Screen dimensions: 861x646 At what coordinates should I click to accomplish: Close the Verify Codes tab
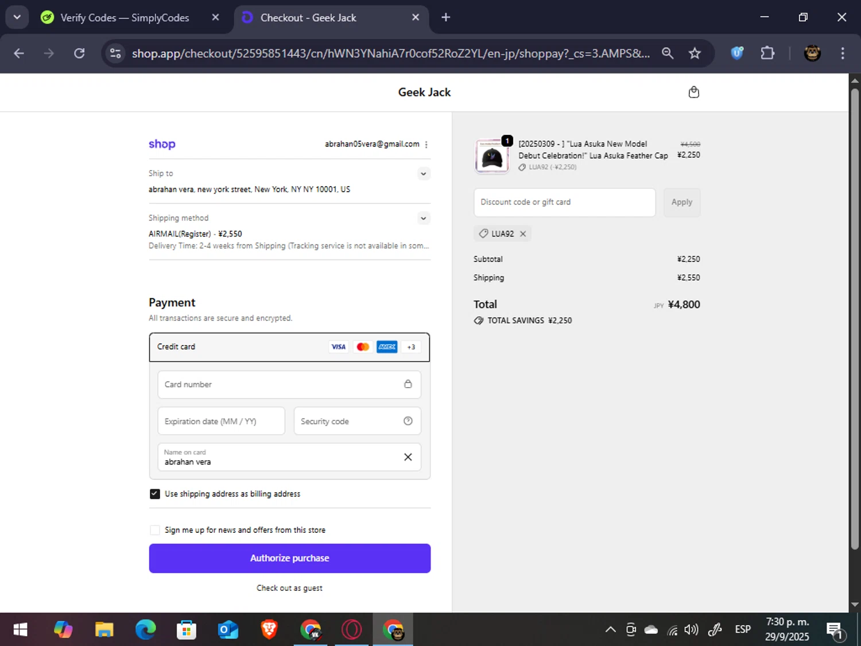(215, 17)
